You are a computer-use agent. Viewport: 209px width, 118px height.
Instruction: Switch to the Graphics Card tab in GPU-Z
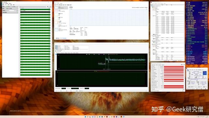153,65
